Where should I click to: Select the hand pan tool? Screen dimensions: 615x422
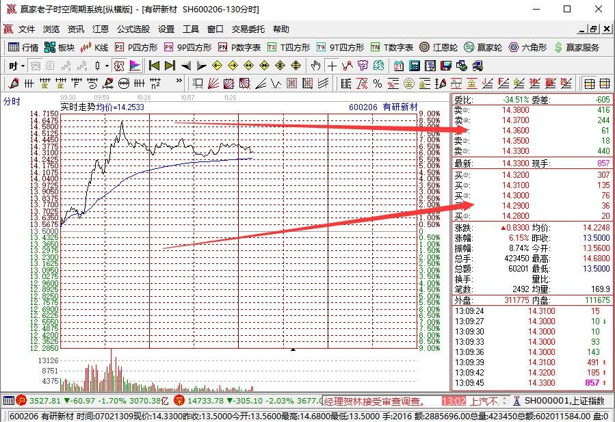(316, 66)
